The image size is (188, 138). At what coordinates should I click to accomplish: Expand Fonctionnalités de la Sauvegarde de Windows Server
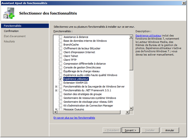coord(56,87)
